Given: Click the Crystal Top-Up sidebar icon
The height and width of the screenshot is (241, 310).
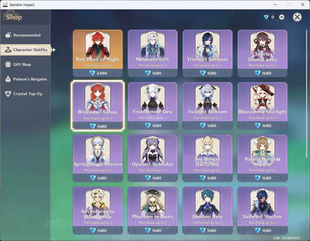Looking at the screenshot, I should (x=8, y=94).
